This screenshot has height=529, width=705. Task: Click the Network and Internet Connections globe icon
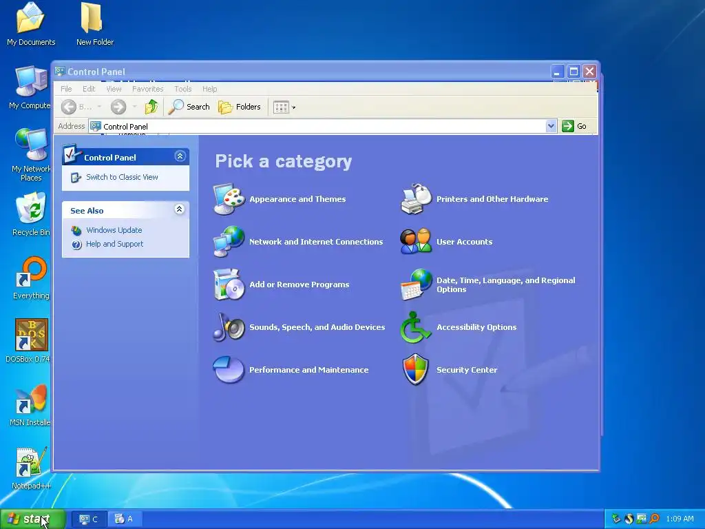point(229,242)
